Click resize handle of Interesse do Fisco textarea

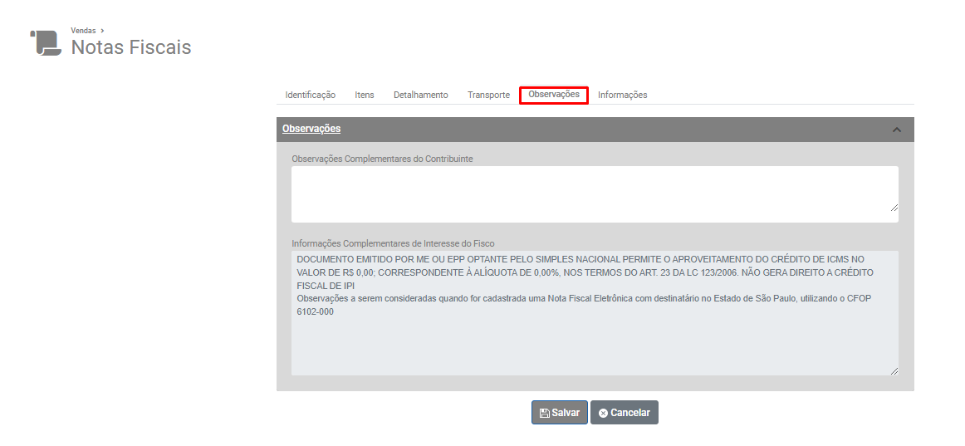pos(894,371)
